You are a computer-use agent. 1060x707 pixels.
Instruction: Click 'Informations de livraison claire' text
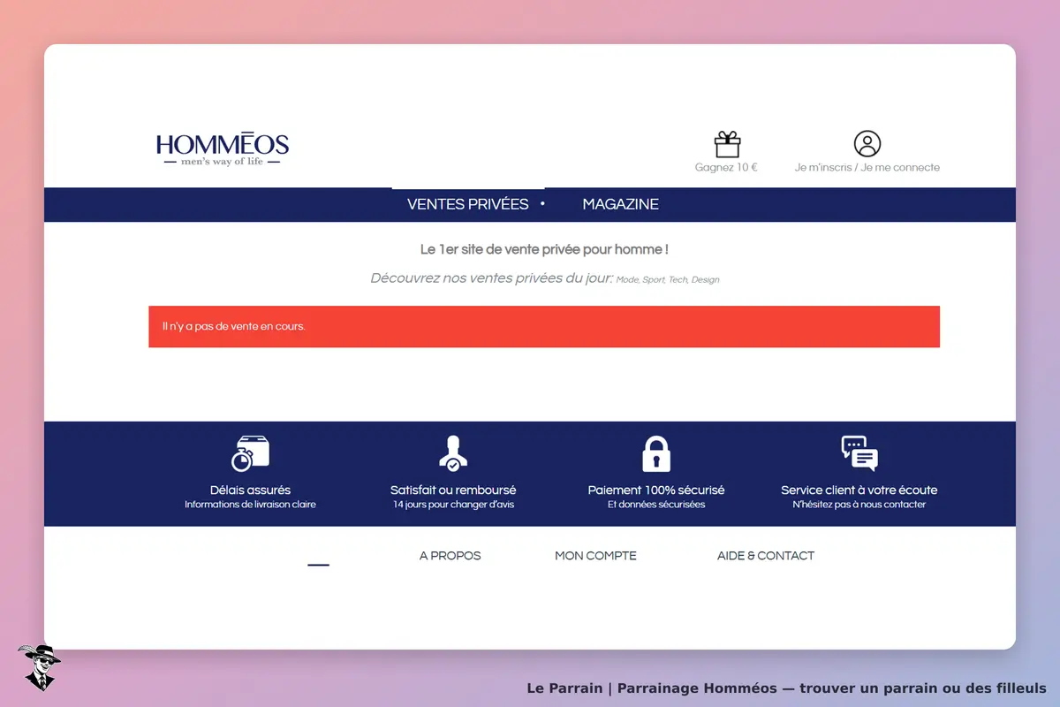point(250,505)
